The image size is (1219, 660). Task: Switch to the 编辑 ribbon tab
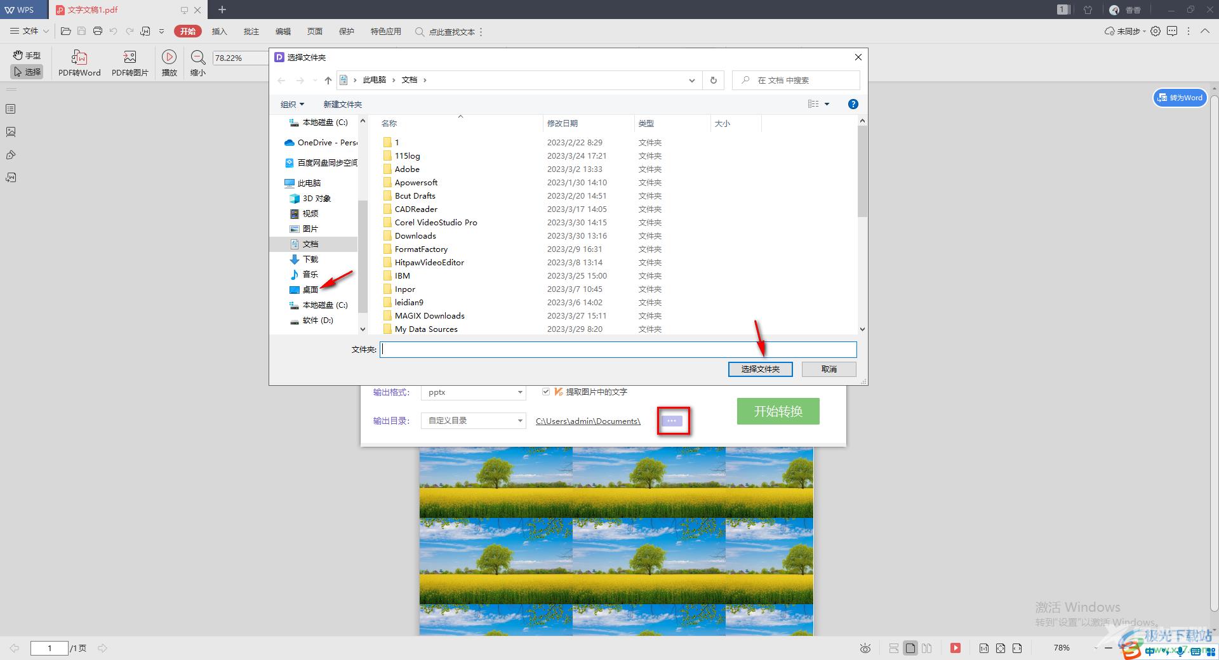point(283,31)
